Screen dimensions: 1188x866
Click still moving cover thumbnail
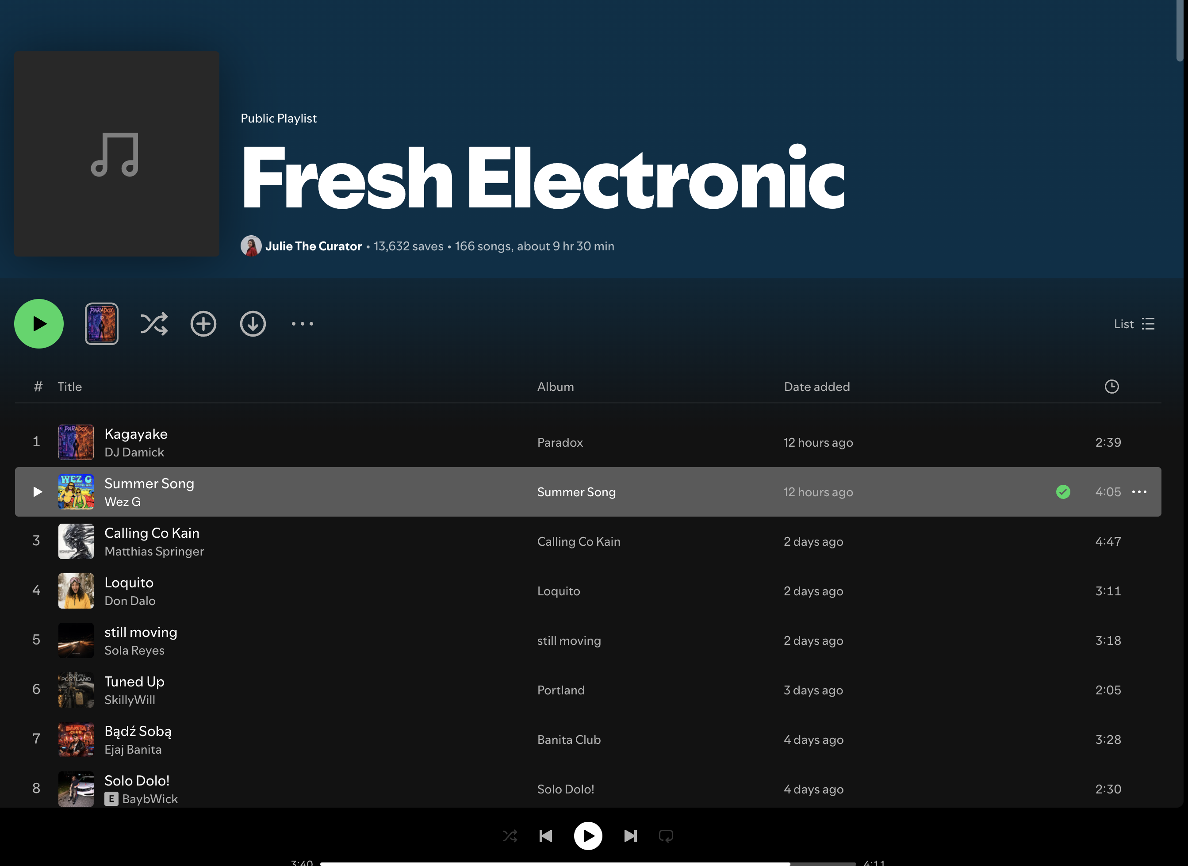click(76, 640)
